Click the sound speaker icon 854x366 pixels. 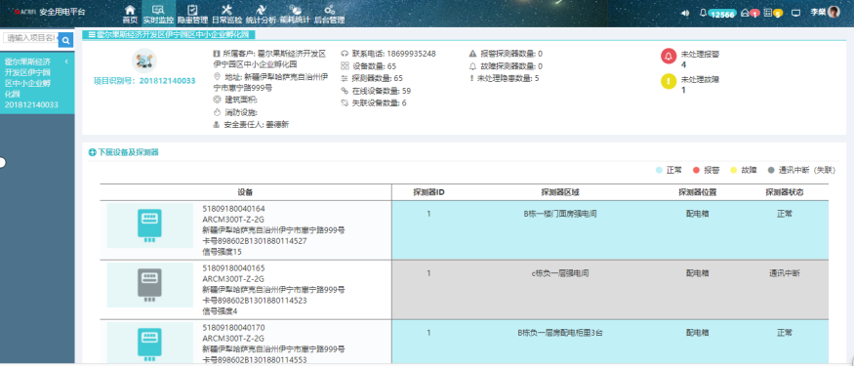[x=685, y=13]
